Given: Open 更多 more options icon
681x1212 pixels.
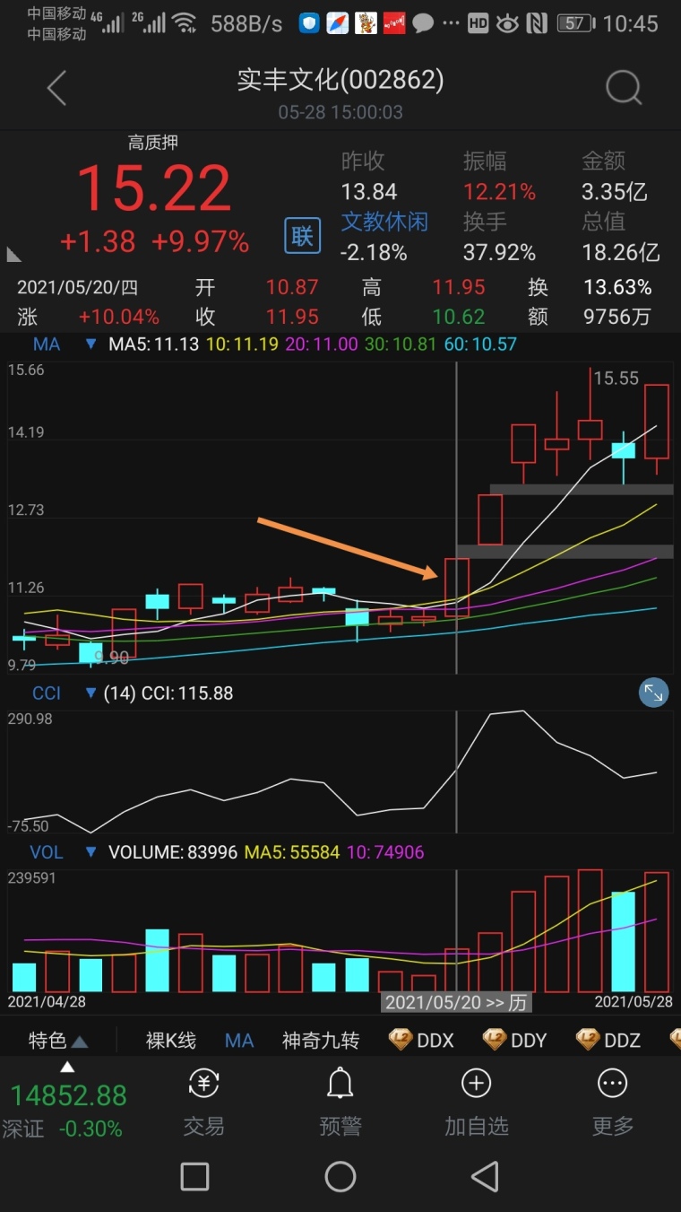Looking at the screenshot, I should coord(613,1086).
